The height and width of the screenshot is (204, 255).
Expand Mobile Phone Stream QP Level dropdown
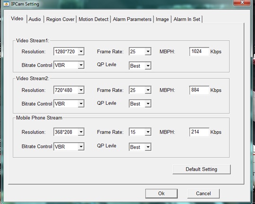pos(140,147)
